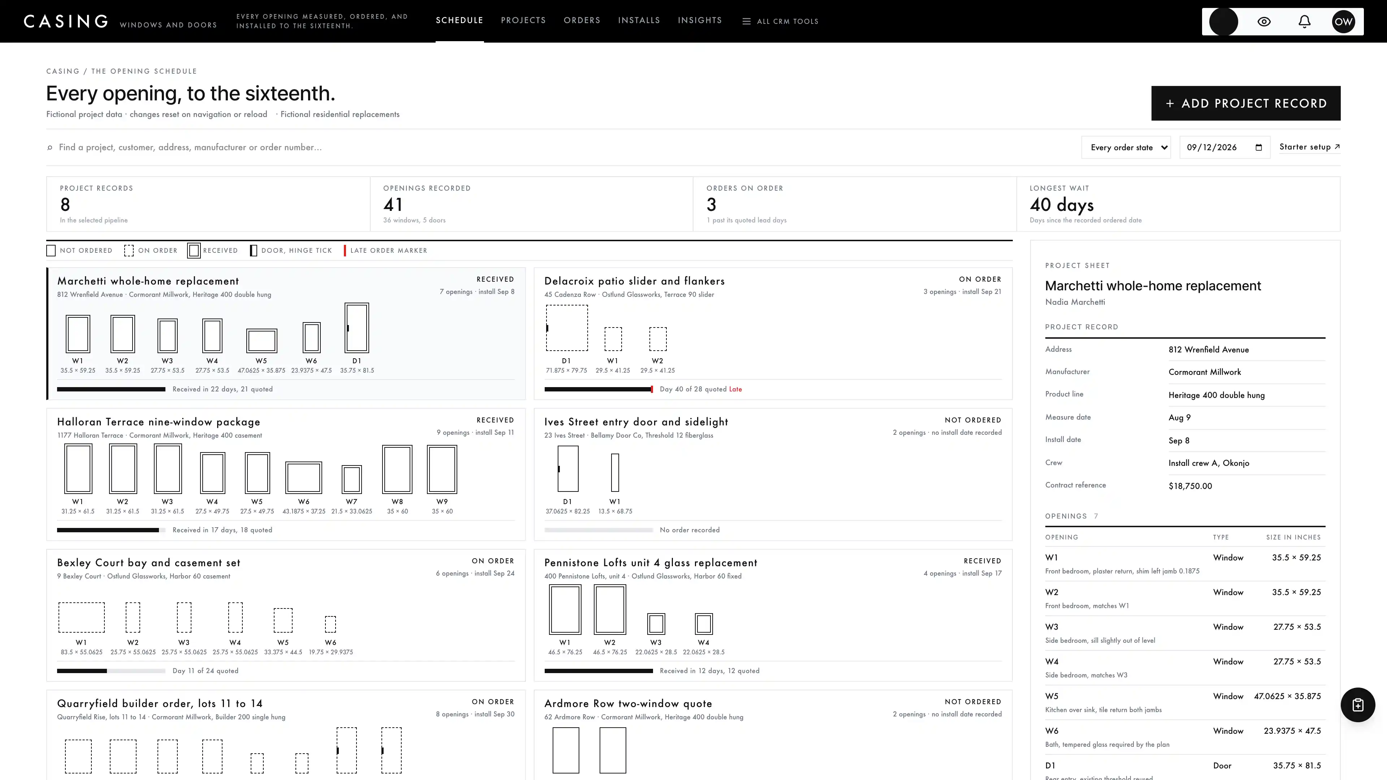The height and width of the screenshot is (780, 1387).
Task: Click Delacroix's late lead-time progress bar
Action: 598,389
